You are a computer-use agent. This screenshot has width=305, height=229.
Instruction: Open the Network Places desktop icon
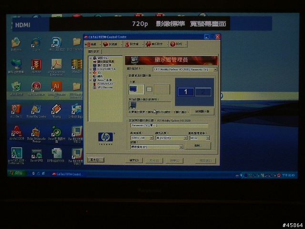click(16, 66)
